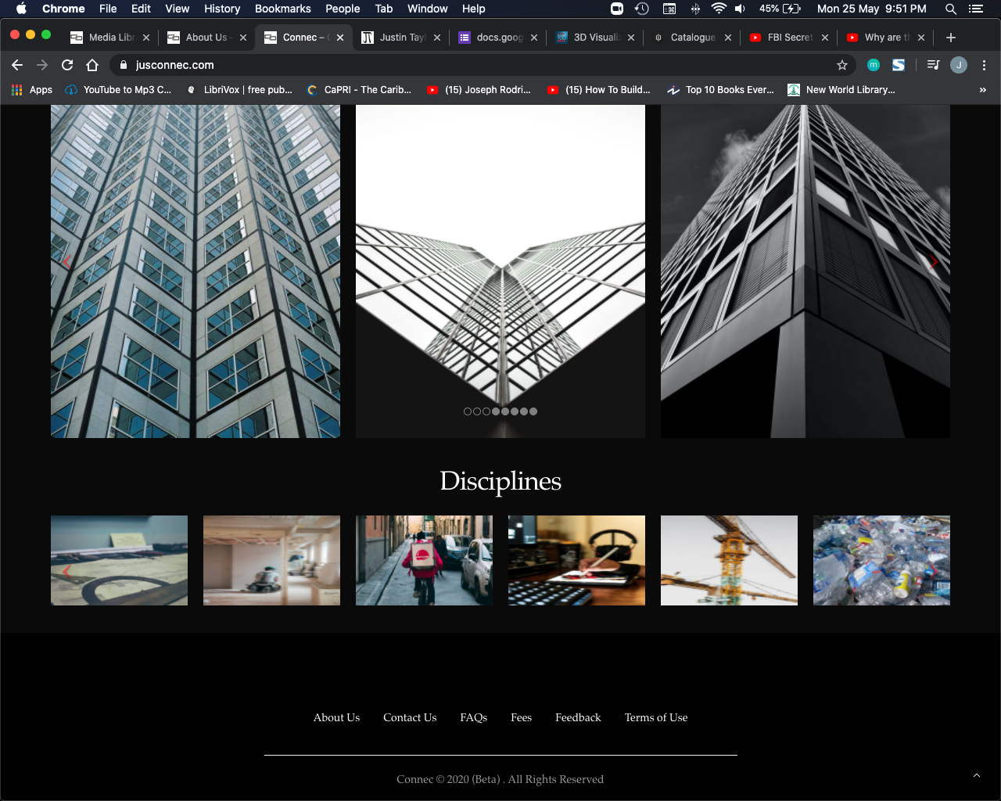Advance the building carousel with the right arrow
This screenshot has width=1001, height=801.
[x=934, y=262]
